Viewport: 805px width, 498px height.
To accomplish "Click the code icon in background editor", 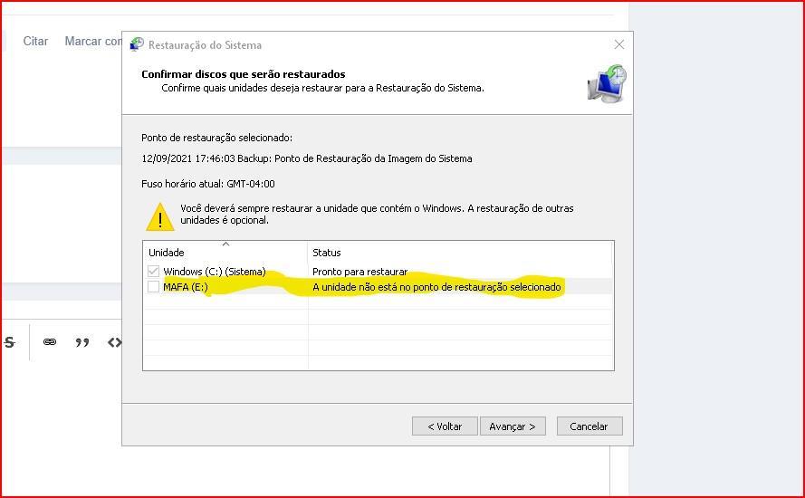I will tap(114, 342).
